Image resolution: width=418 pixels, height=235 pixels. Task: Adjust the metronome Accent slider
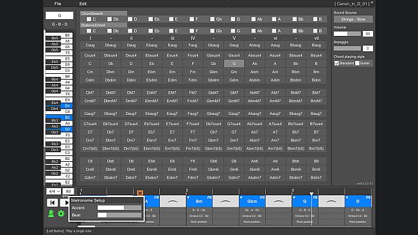click(119, 208)
